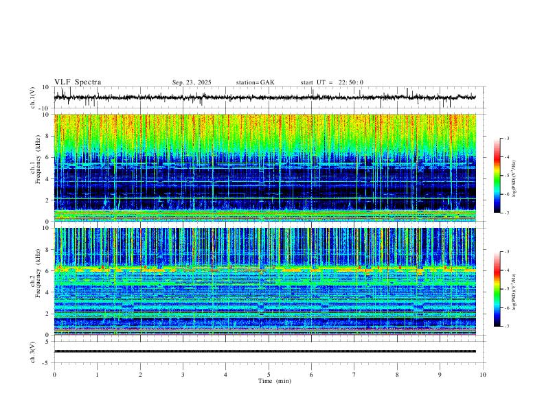
Task: Click the "ch.3(V)" axis label
Action: pyautogui.click(x=32, y=352)
